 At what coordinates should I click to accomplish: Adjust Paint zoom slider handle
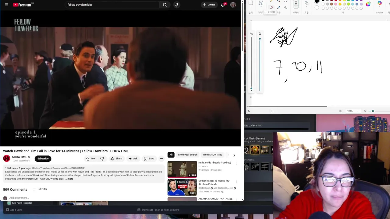[373, 111]
